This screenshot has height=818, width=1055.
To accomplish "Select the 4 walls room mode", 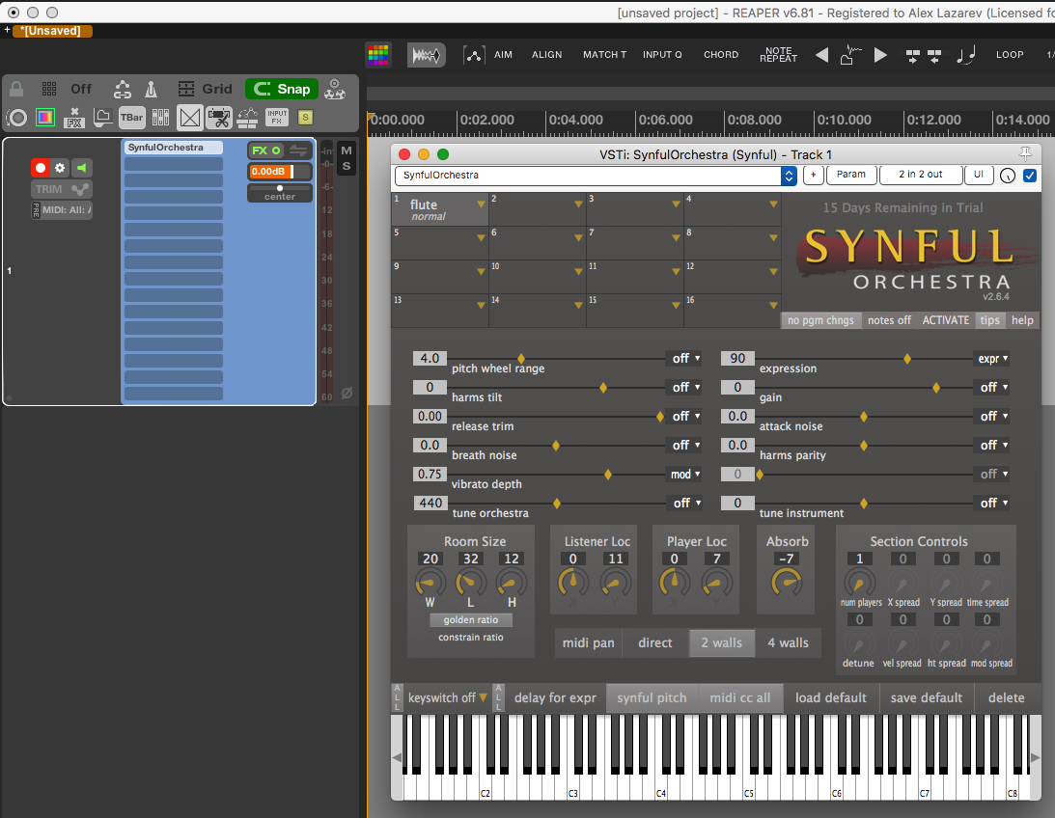I will click(788, 642).
